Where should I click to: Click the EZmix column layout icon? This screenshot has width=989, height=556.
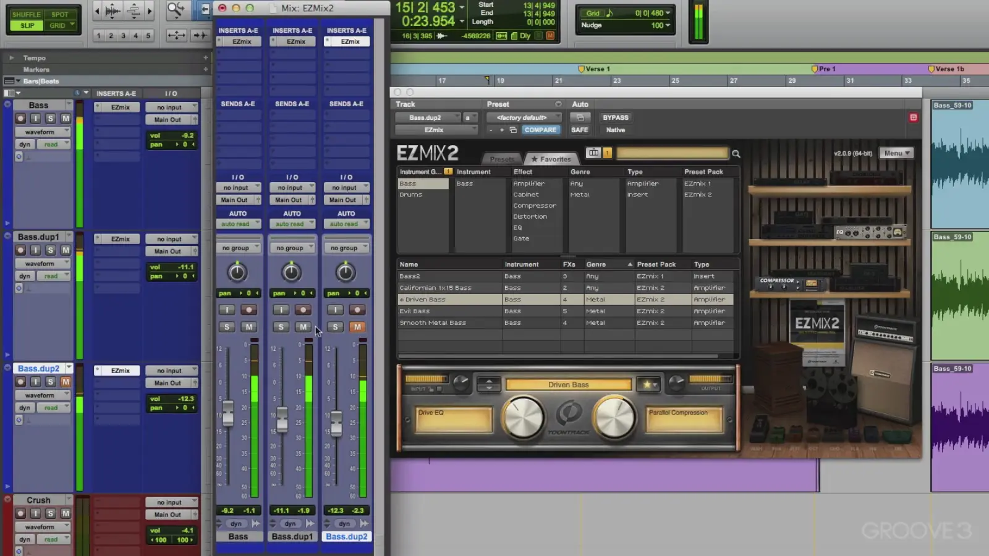pyautogui.click(x=593, y=153)
